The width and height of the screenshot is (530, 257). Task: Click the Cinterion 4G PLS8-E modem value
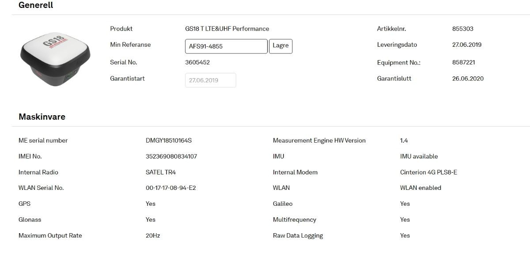pyautogui.click(x=428, y=172)
